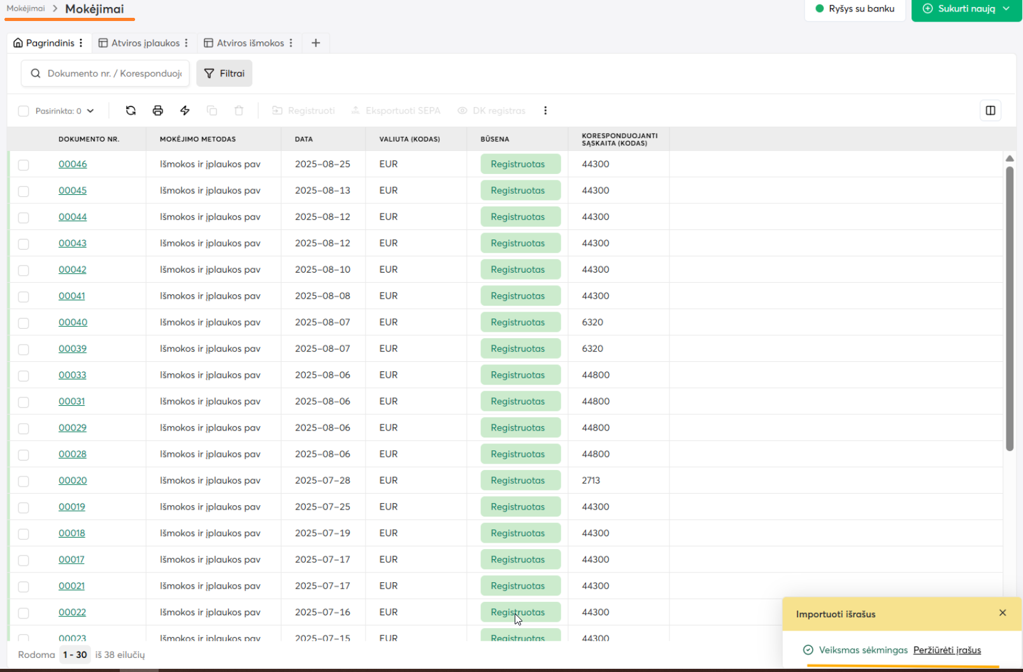Click the Ryšys su banku button

click(855, 9)
